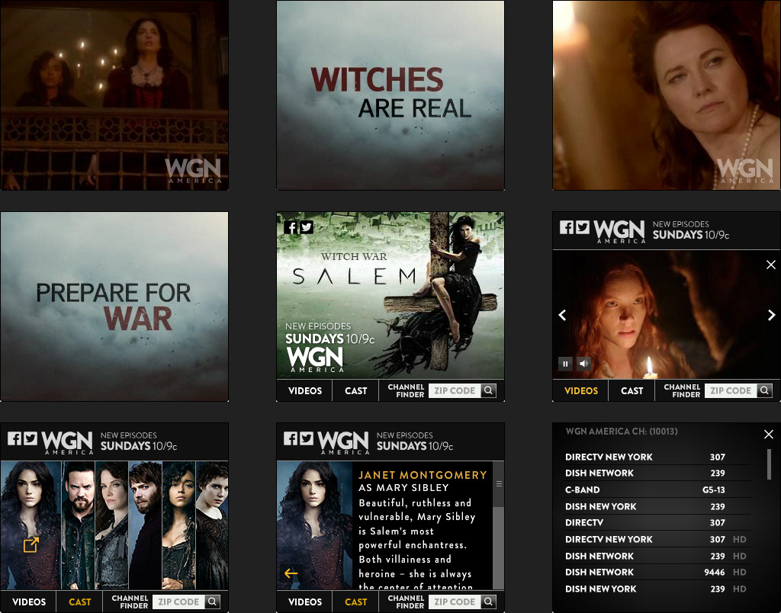
Task: Open the Videos tab on Salem poster
Action: 304,390
